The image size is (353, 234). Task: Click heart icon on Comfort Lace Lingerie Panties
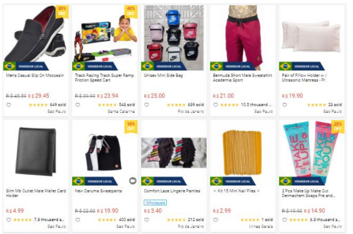[147, 220]
